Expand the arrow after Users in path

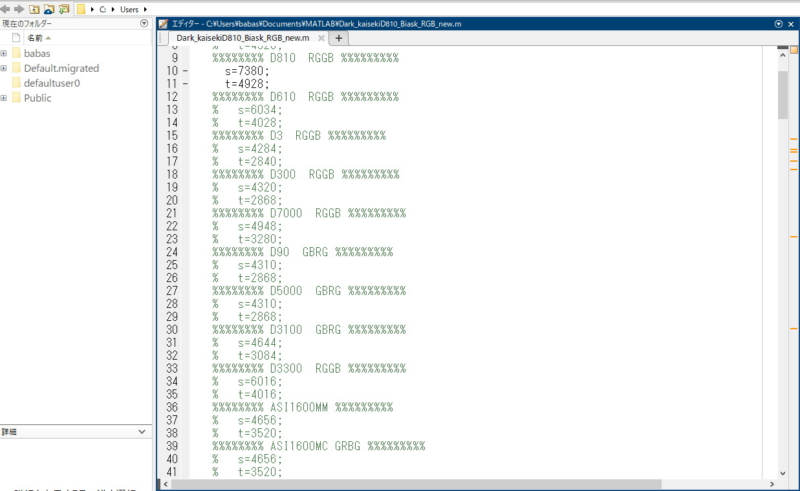pos(145,10)
